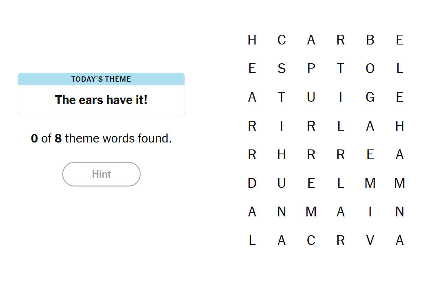Image resolution: width=430 pixels, height=285 pixels.
Task: Click the Hint button
Action: (101, 174)
